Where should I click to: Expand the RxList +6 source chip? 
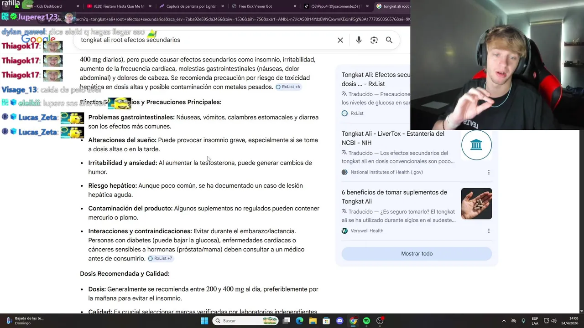point(288,87)
